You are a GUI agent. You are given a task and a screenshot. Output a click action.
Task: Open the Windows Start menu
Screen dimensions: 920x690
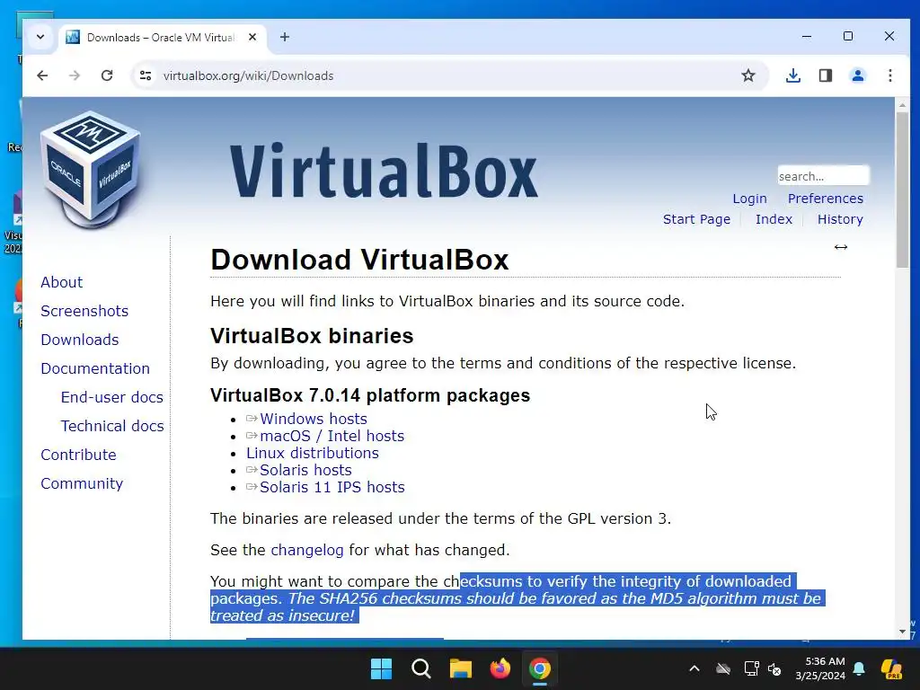tap(381, 668)
